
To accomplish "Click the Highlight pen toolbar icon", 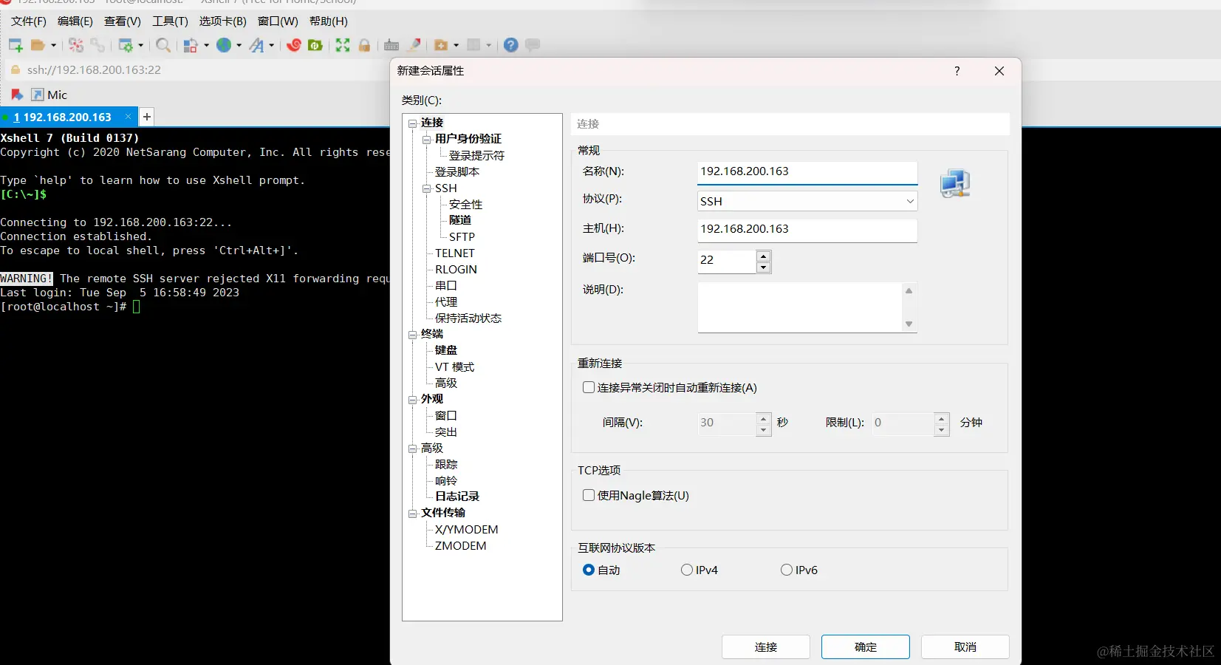I will (414, 46).
